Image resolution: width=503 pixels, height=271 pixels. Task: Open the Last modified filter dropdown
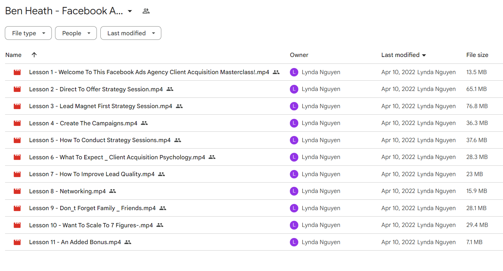[x=131, y=33]
